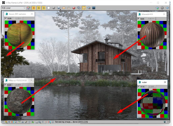Click the render last teapot icon at toolbar end
This screenshot has height=126, width=173.
(167, 8)
